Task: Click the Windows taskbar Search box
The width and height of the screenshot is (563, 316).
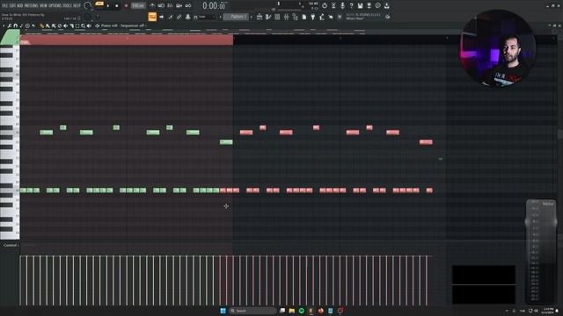Action: pyautogui.click(x=252, y=311)
